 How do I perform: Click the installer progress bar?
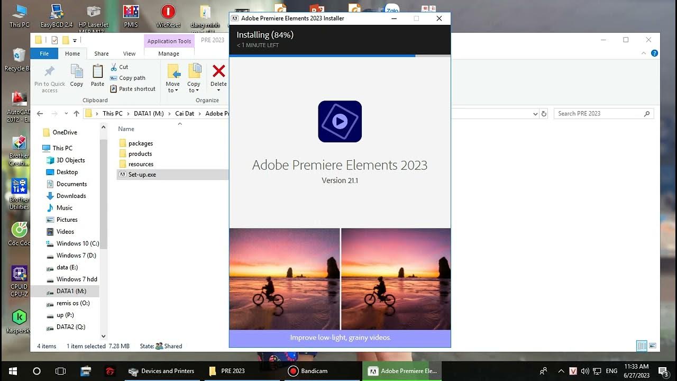click(x=340, y=56)
